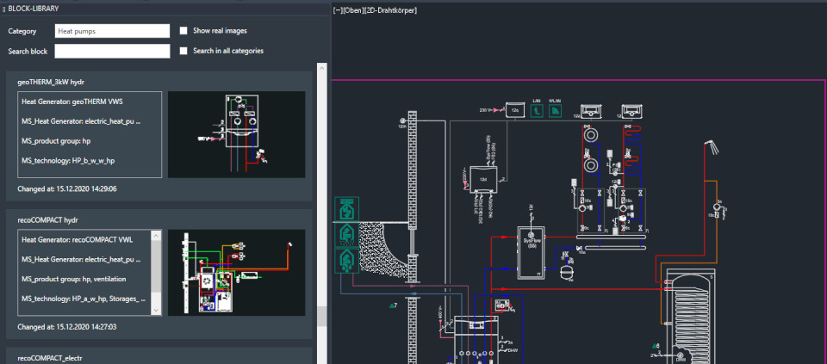Screen dimensions: 827x364
Task: Click the BLOCK-LIBRARY panel grip icon
Action: pyautogui.click(x=3, y=9)
